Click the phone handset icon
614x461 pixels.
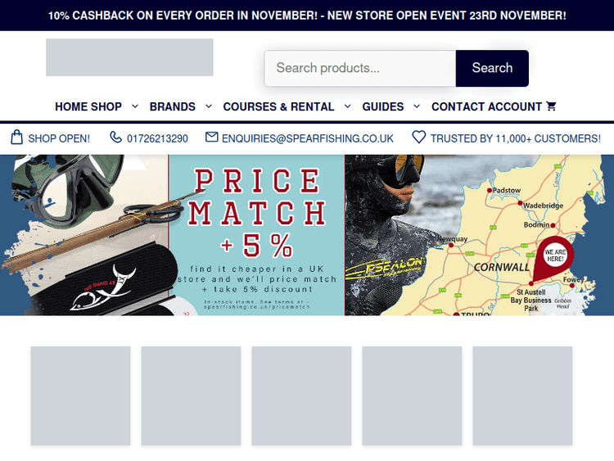(x=115, y=137)
